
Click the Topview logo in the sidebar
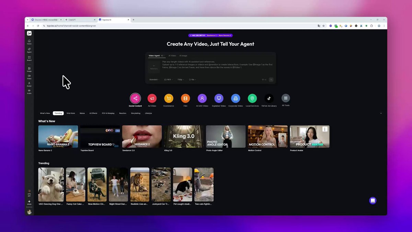coord(29,33)
